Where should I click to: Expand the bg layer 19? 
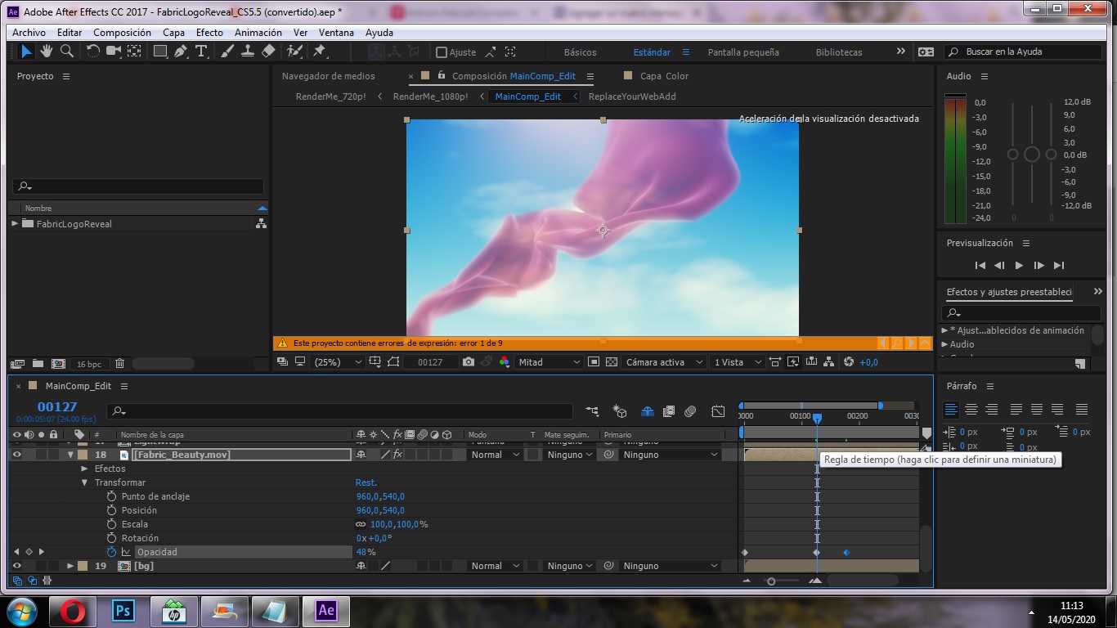(x=70, y=566)
